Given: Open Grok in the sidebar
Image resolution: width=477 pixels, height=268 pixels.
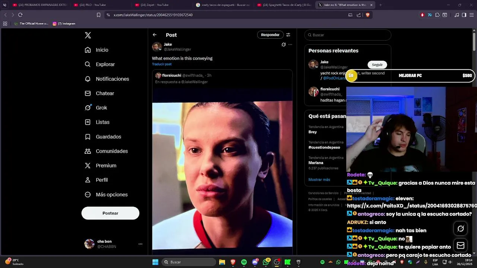Looking at the screenshot, I should 96,108.
